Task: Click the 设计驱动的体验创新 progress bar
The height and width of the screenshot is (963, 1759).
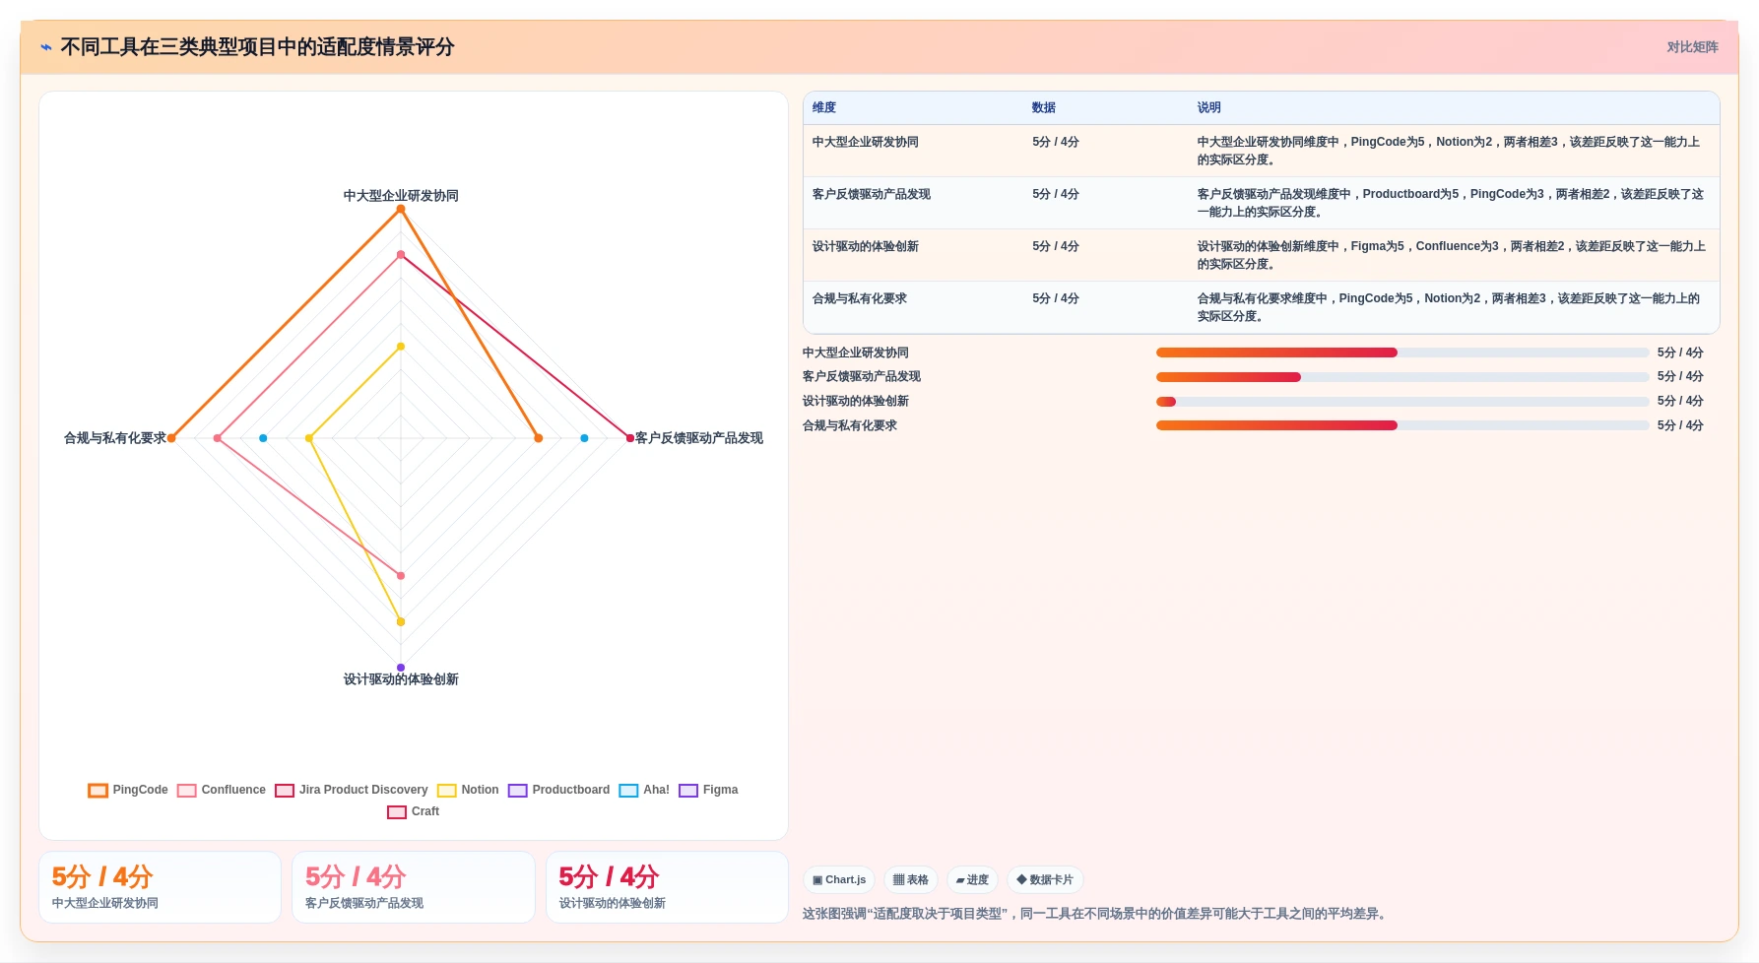Action: (1402, 402)
